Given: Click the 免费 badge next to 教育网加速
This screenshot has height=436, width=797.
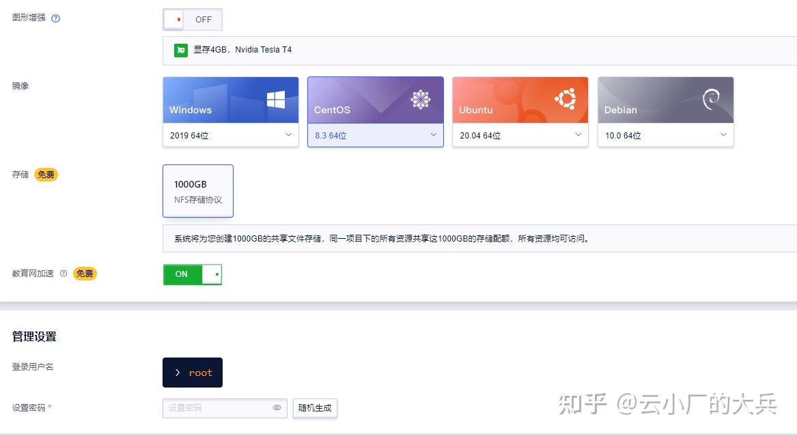Looking at the screenshot, I should point(85,274).
